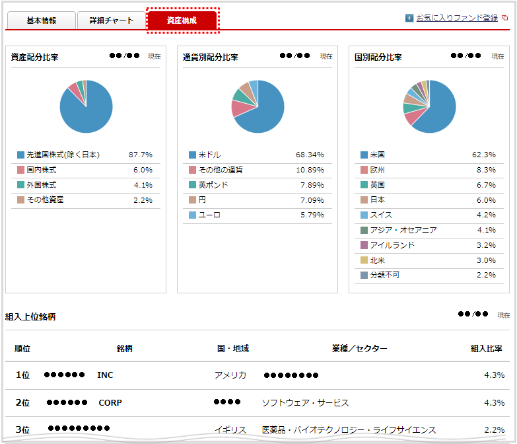Click the 欧州 legend label
The width and height of the screenshot is (517, 444).
pyautogui.click(x=378, y=170)
